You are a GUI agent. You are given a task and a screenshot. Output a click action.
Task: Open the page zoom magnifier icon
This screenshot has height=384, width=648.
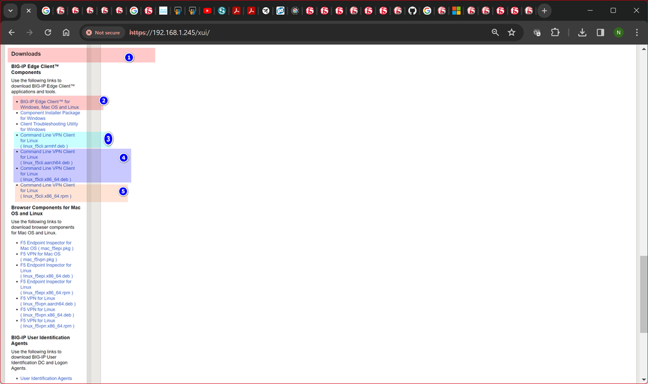[495, 32]
